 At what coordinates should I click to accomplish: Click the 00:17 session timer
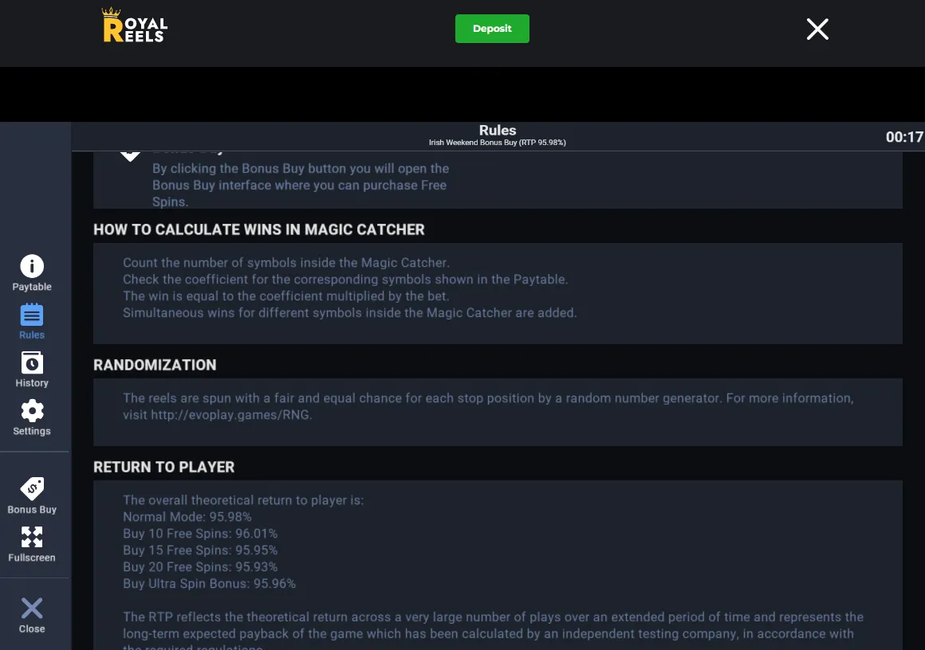[904, 137]
